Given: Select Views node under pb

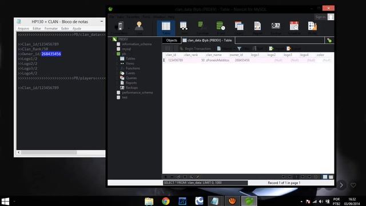Looking at the screenshot, I should [x=127, y=64].
